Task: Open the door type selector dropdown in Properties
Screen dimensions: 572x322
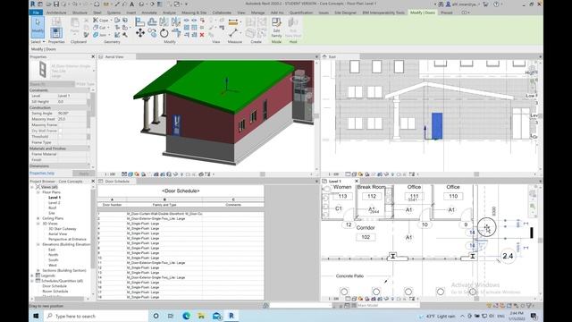Action: click(x=94, y=71)
